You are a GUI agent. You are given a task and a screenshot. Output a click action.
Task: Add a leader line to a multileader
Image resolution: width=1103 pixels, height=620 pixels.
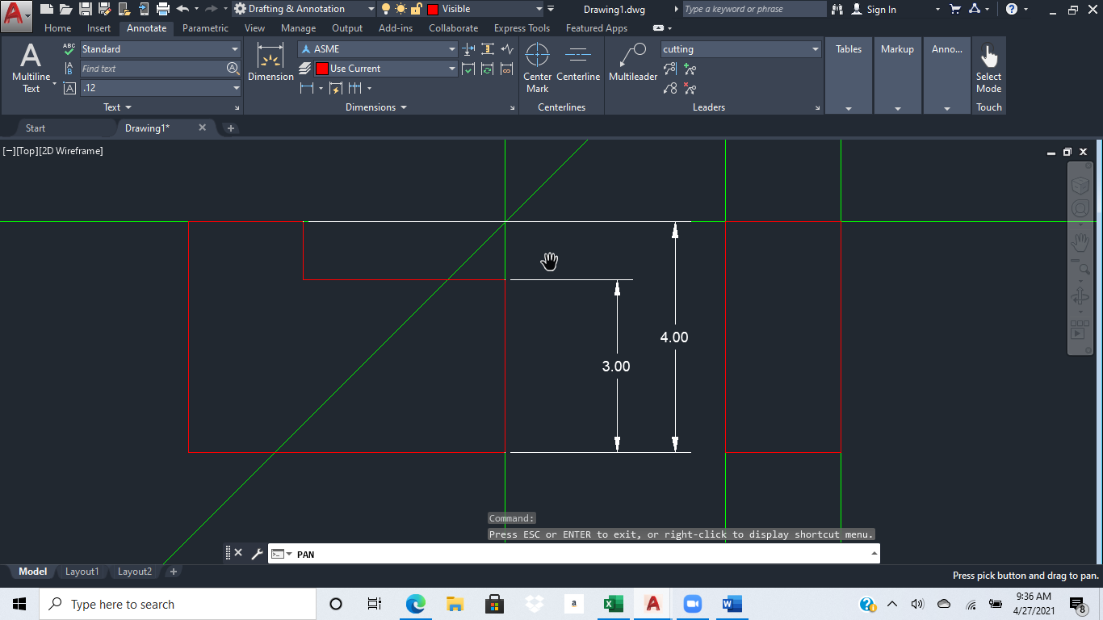tap(688, 69)
